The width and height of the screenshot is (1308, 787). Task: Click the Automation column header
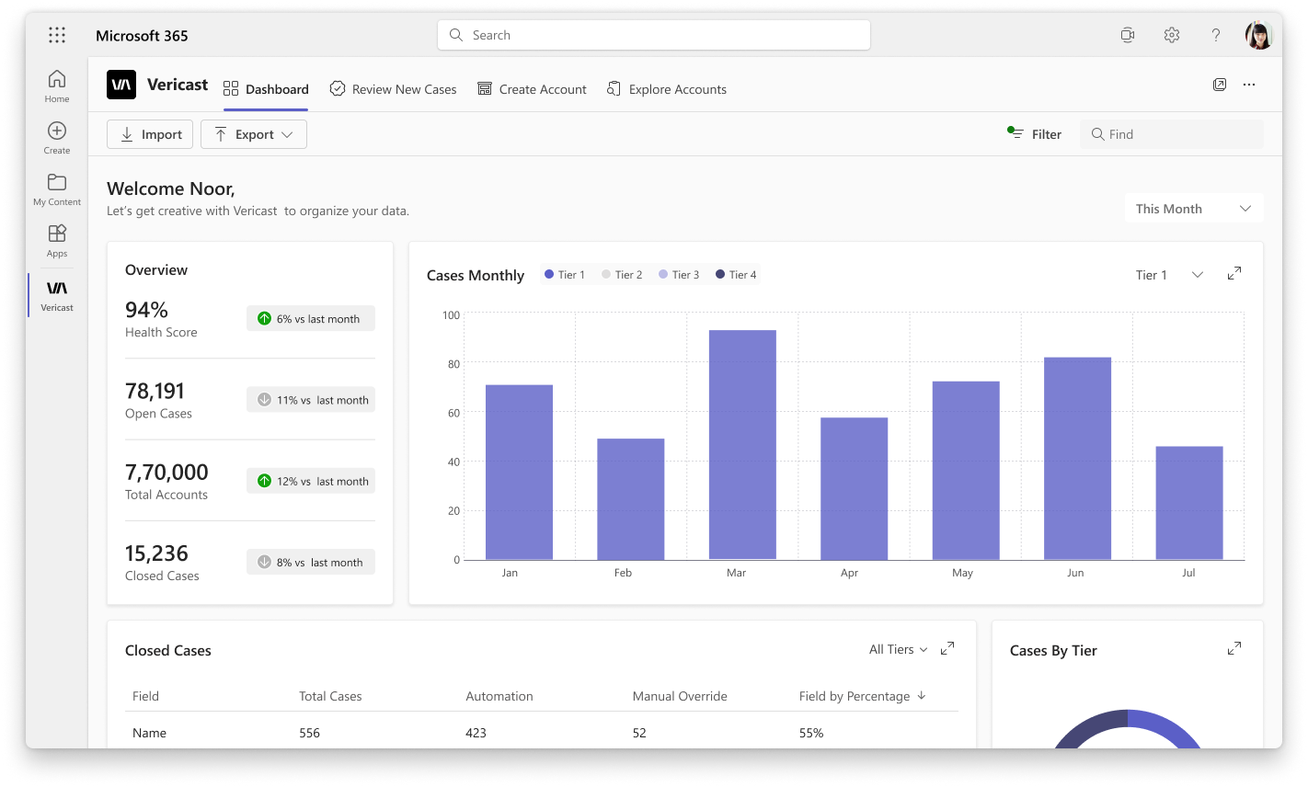click(x=499, y=696)
